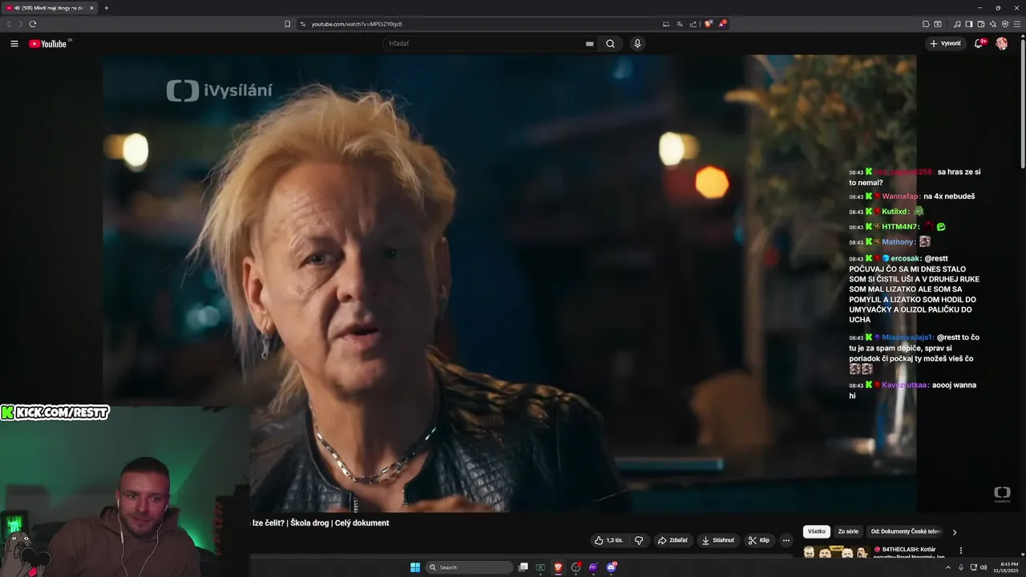Open the browser extensions puzzle icon
Screen dimensions: 1026x577
926,24
